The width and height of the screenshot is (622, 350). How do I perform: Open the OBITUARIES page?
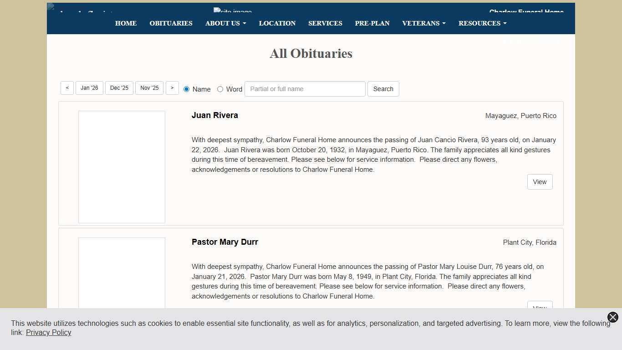tap(171, 23)
